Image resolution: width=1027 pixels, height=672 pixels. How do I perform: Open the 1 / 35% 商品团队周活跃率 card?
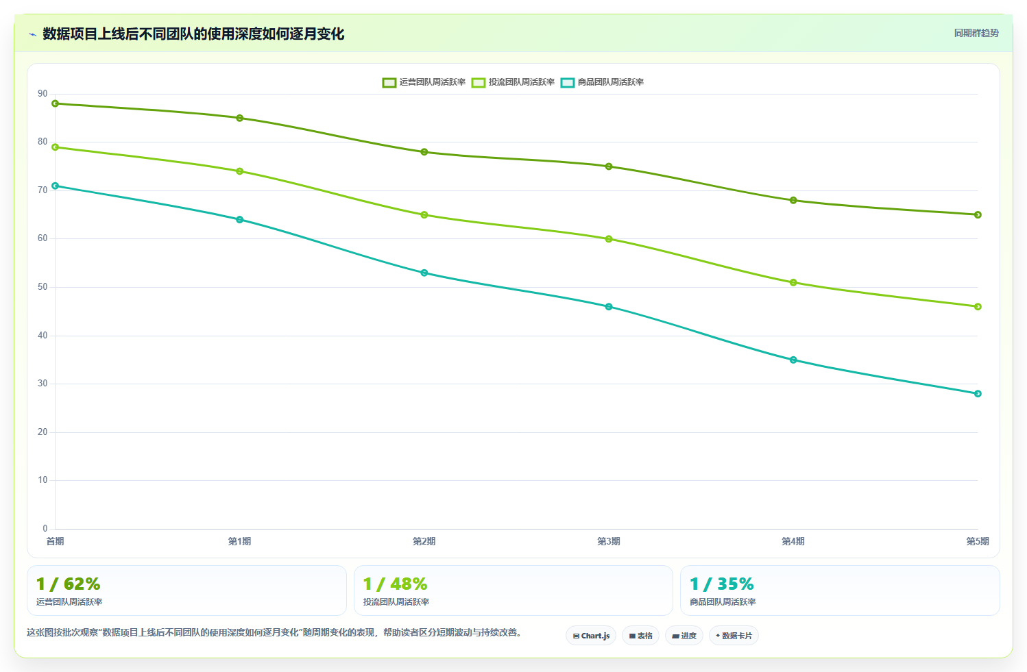pyautogui.click(x=840, y=590)
